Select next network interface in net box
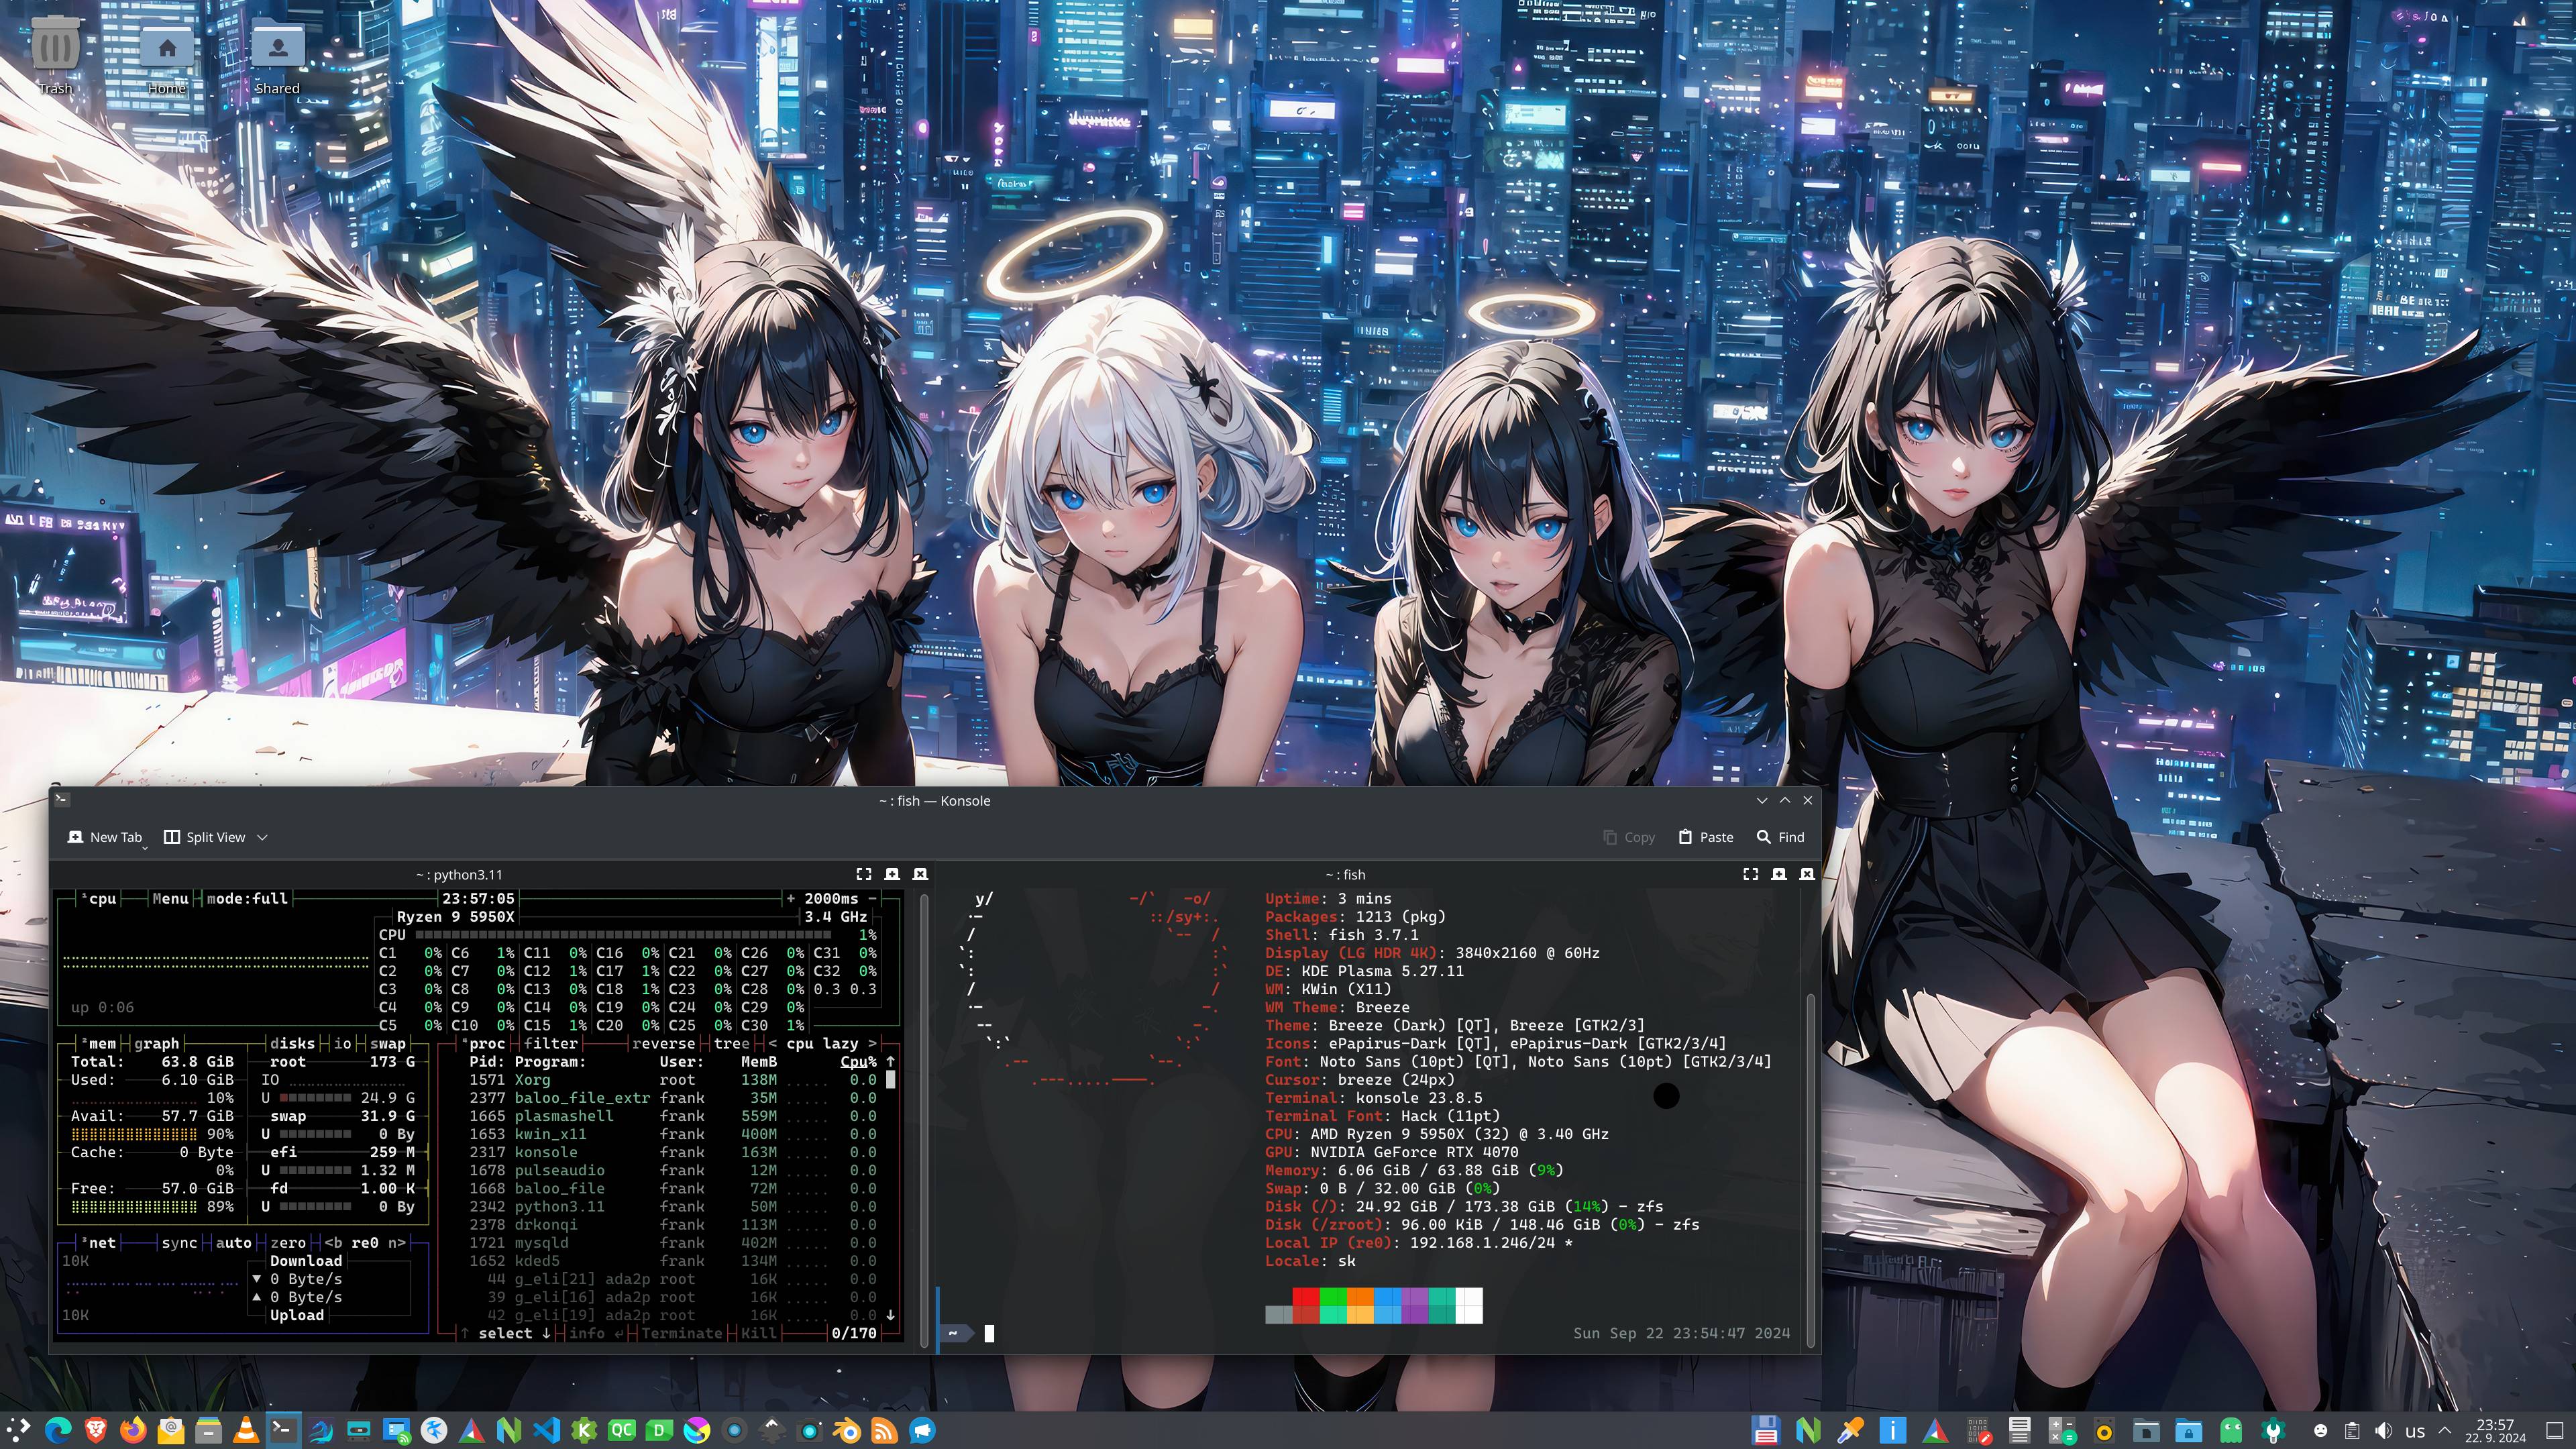 tap(397, 1243)
